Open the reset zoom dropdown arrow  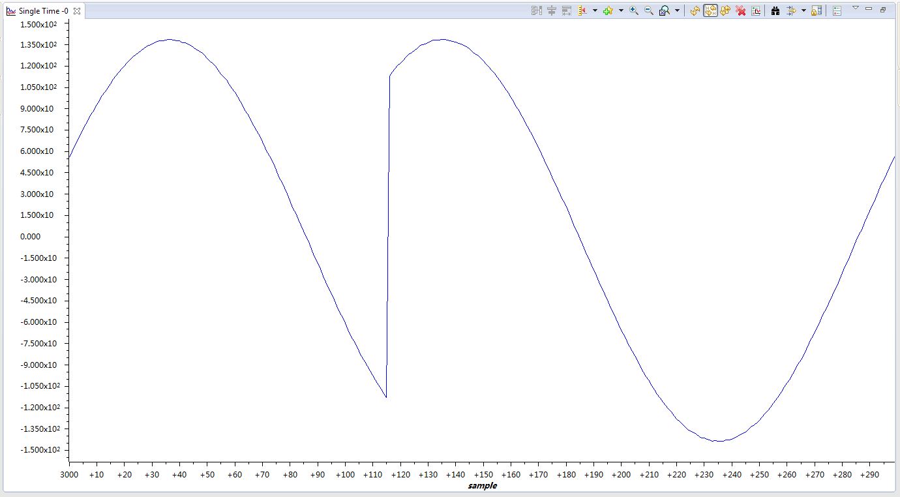coord(677,10)
